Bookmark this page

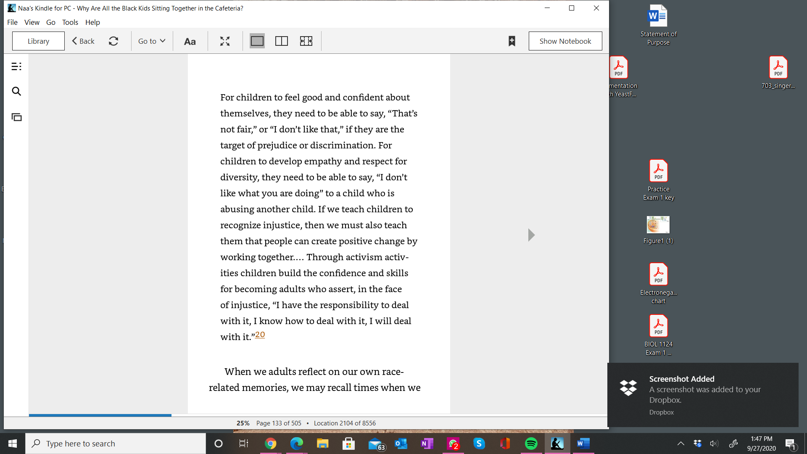512,41
